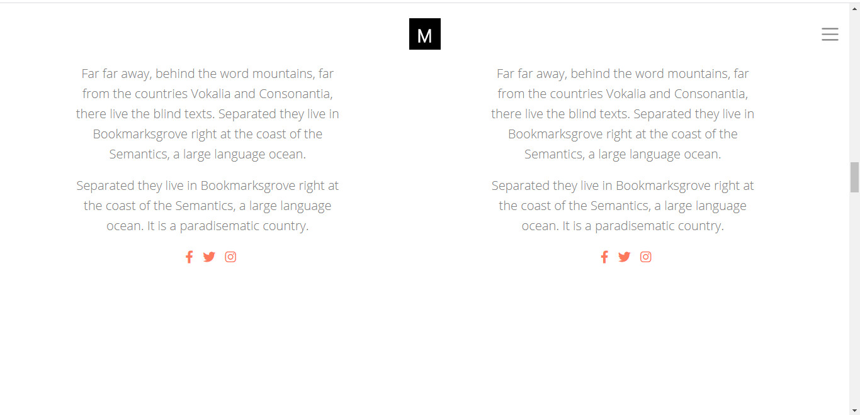Click the word 'Vokalia' in left column
Image resolution: width=860 pixels, height=415 pixels.
coord(210,94)
